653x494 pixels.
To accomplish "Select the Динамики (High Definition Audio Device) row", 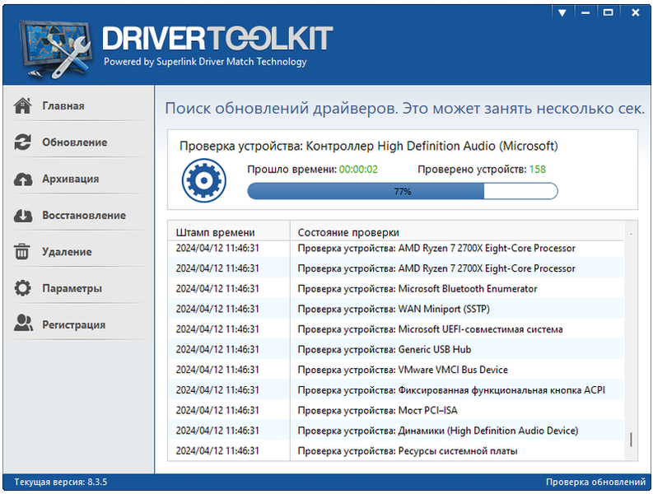I will coord(395,431).
